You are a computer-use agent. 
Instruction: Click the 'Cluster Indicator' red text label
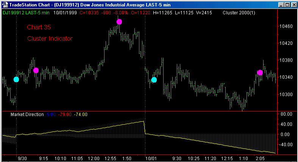[x=50, y=38]
